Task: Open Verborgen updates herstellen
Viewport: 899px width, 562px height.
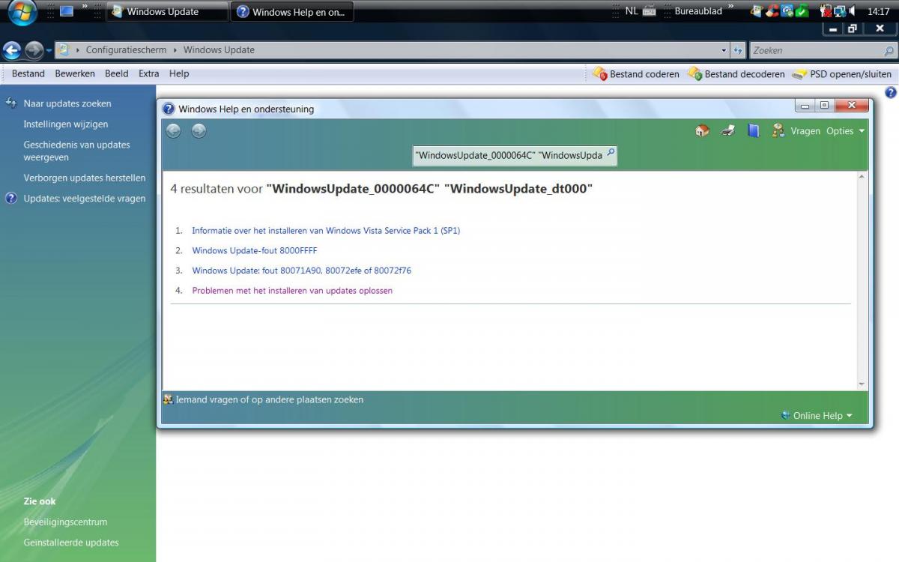Action: click(x=85, y=178)
